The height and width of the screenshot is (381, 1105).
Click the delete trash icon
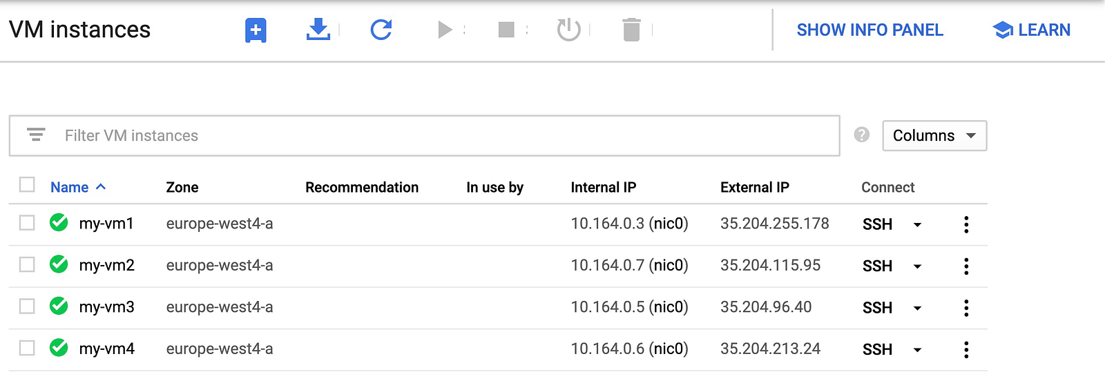coord(631,30)
